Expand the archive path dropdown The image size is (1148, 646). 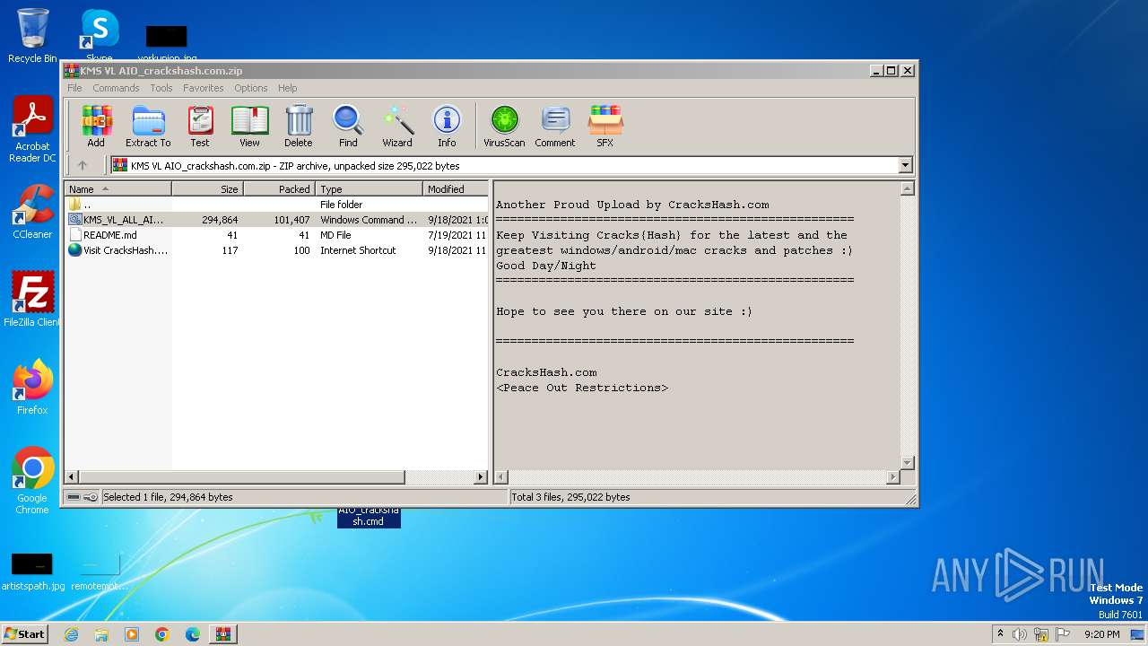click(905, 165)
